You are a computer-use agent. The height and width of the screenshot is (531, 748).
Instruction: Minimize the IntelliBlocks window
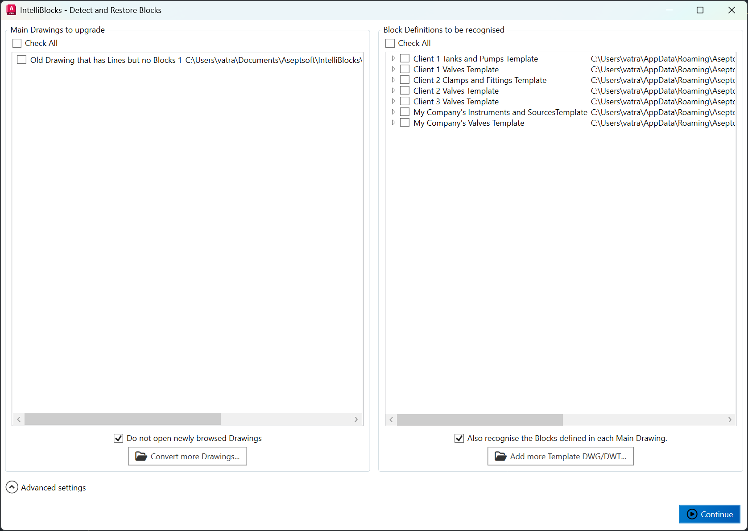point(669,10)
